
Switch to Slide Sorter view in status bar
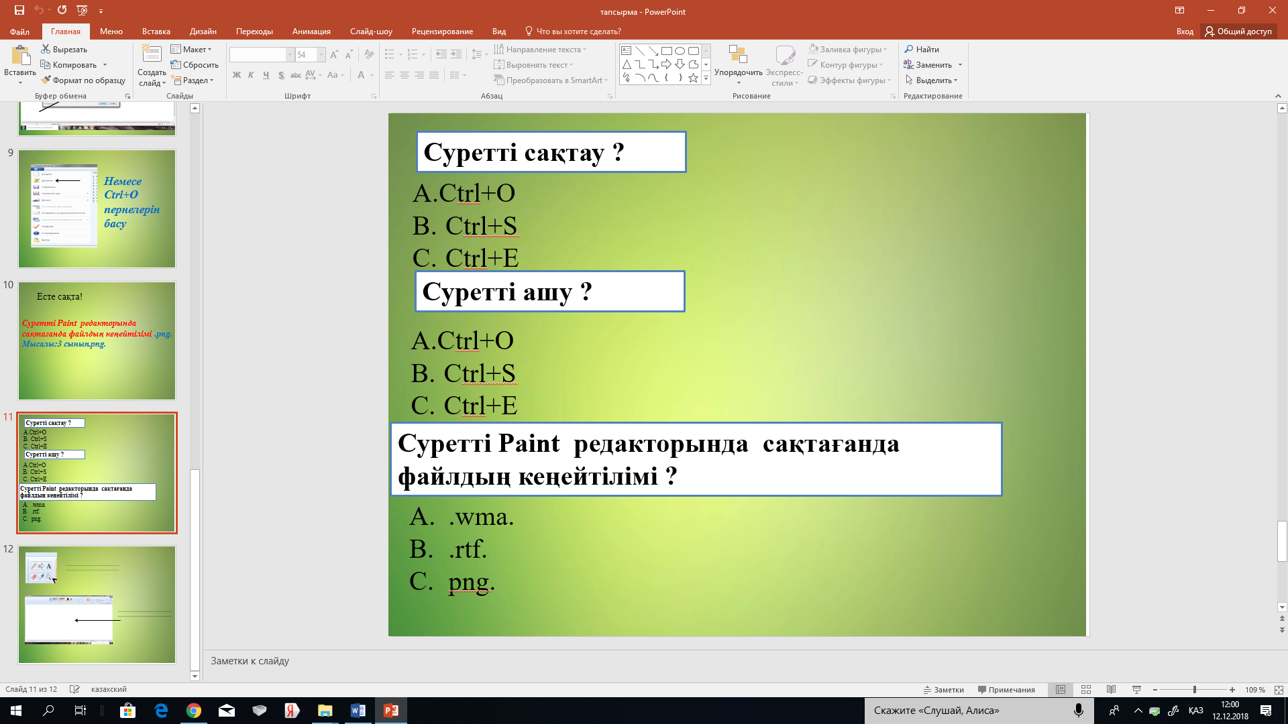coord(1086,690)
